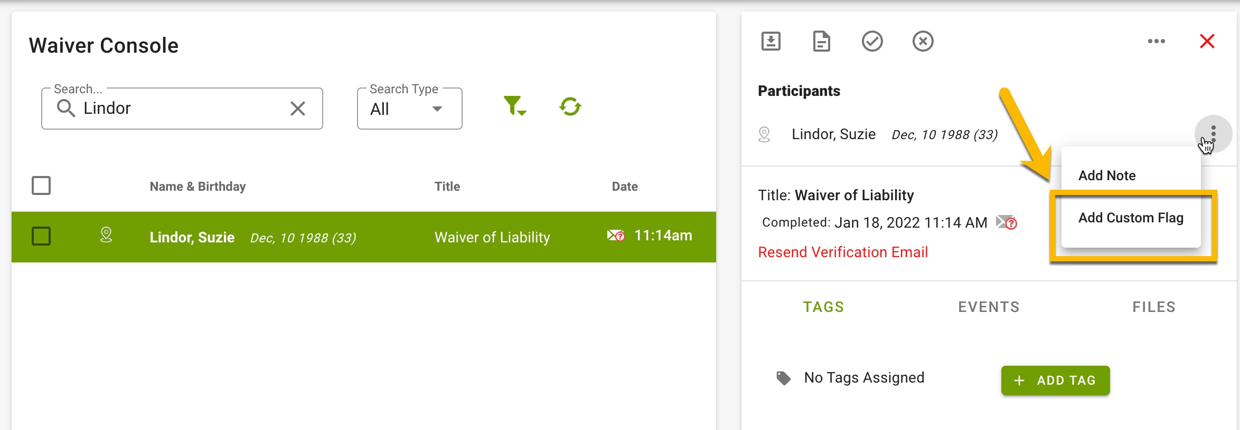1240x430 pixels.
Task: Click the ADD TAG button
Action: [x=1055, y=380]
